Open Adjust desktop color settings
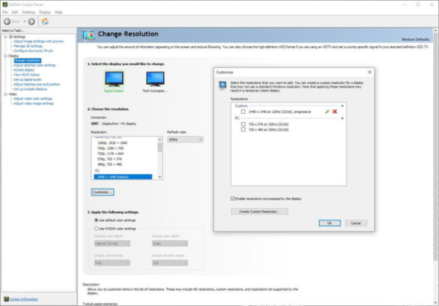The image size is (439, 306). coord(34,65)
